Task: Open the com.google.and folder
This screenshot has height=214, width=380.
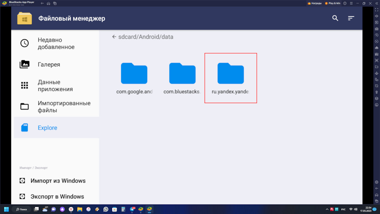Action: [x=134, y=78]
